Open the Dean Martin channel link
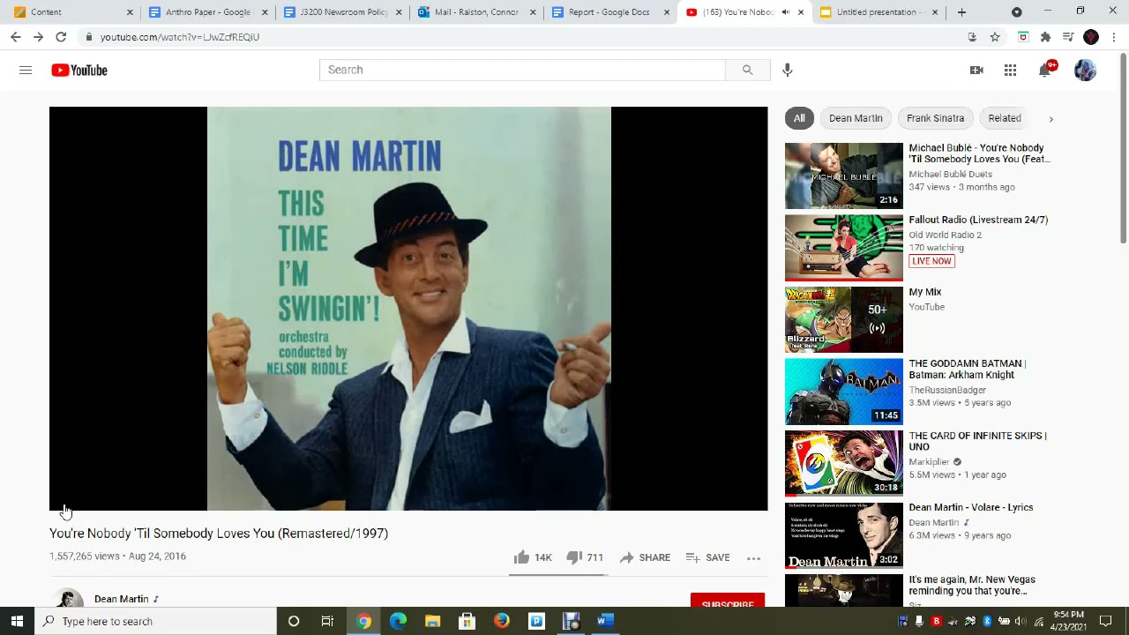Screen dimensions: 1129x635 (122, 599)
